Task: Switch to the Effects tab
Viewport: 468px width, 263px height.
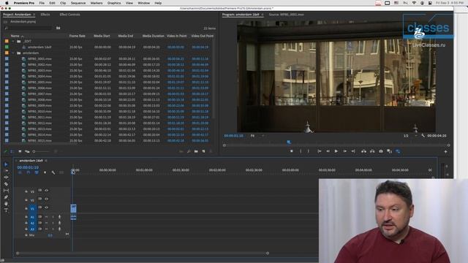Action: tap(45, 15)
